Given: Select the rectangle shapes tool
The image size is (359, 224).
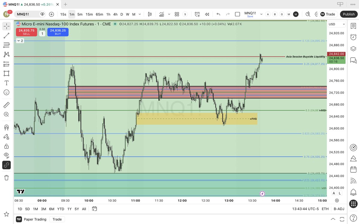Looking at the screenshot, I should pos(6,73).
